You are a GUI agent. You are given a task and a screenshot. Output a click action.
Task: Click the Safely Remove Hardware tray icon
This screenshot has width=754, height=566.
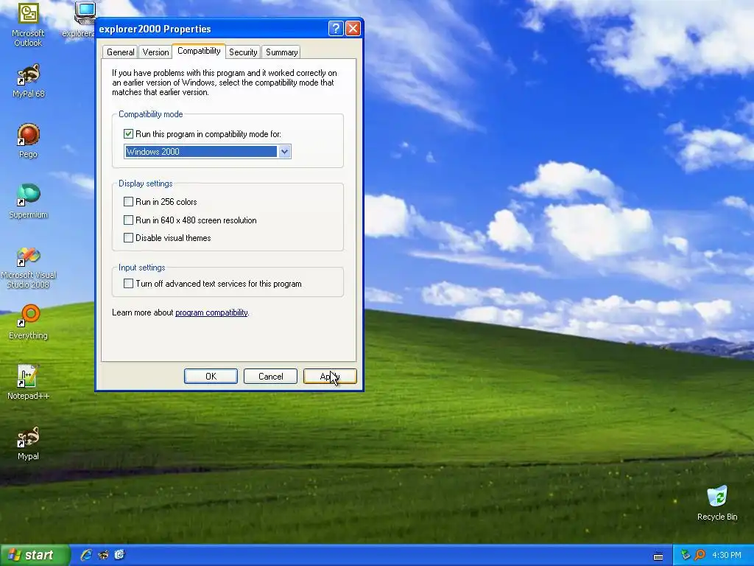686,556
